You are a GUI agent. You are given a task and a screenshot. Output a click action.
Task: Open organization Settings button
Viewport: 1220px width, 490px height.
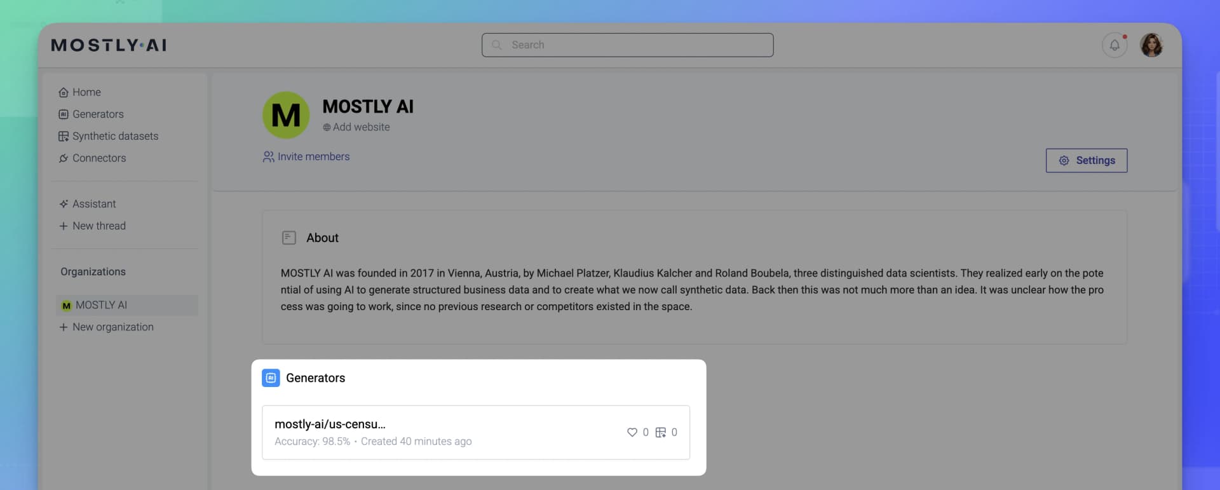coord(1087,161)
